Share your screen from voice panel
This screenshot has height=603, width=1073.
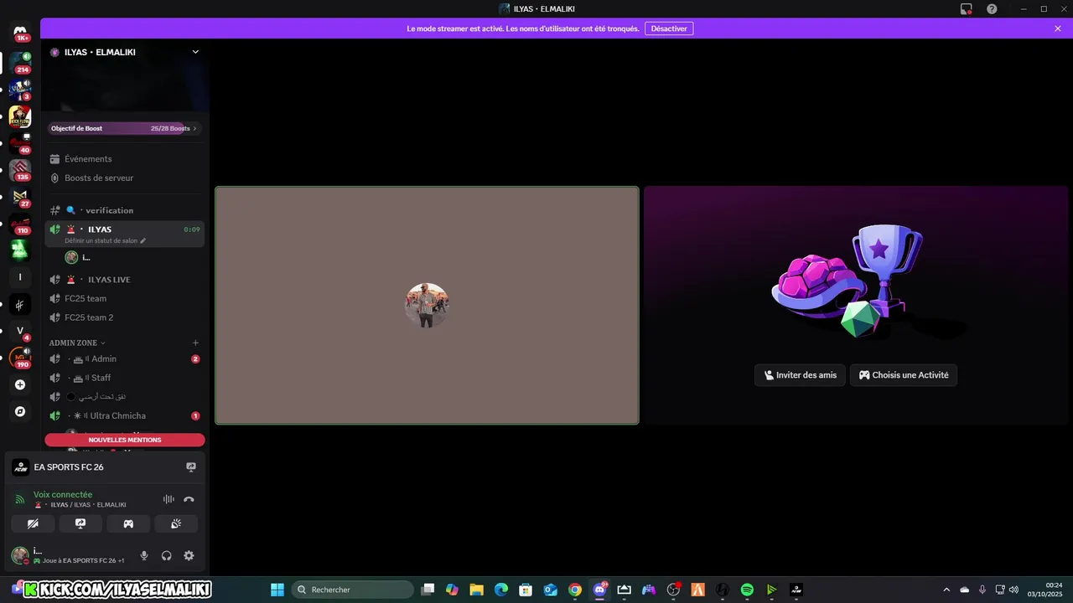[80, 523]
